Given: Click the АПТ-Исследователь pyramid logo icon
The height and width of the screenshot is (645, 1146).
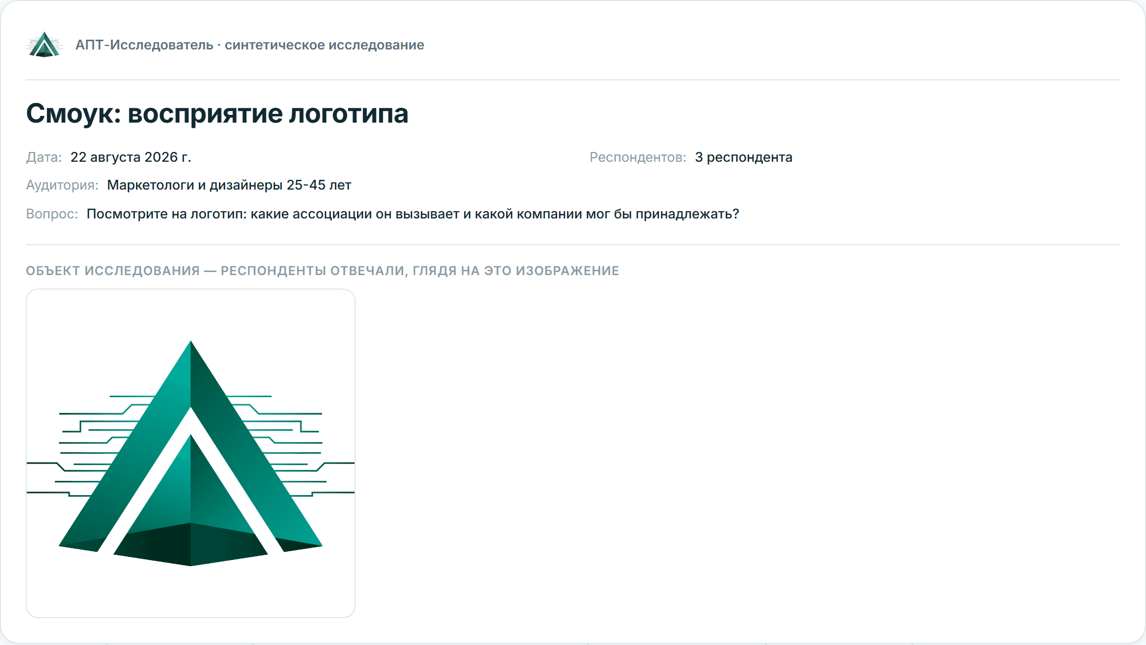Looking at the screenshot, I should pos(44,45).
